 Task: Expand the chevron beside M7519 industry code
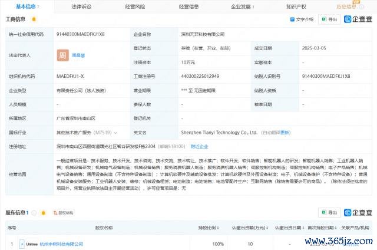pos(115,133)
